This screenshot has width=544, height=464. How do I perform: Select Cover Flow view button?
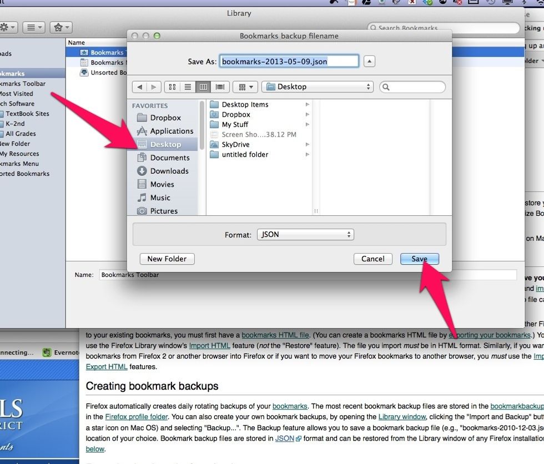click(x=220, y=87)
